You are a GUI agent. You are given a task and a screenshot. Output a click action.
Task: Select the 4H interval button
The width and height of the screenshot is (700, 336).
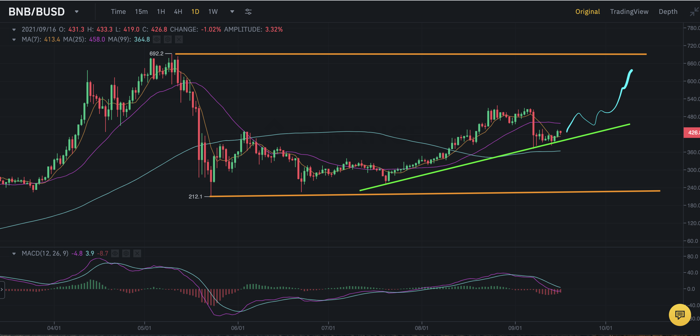click(x=178, y=12)
